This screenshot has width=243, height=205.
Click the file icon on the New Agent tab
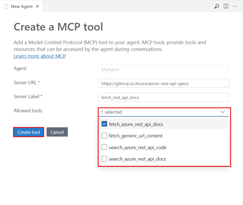click(6, 6)
